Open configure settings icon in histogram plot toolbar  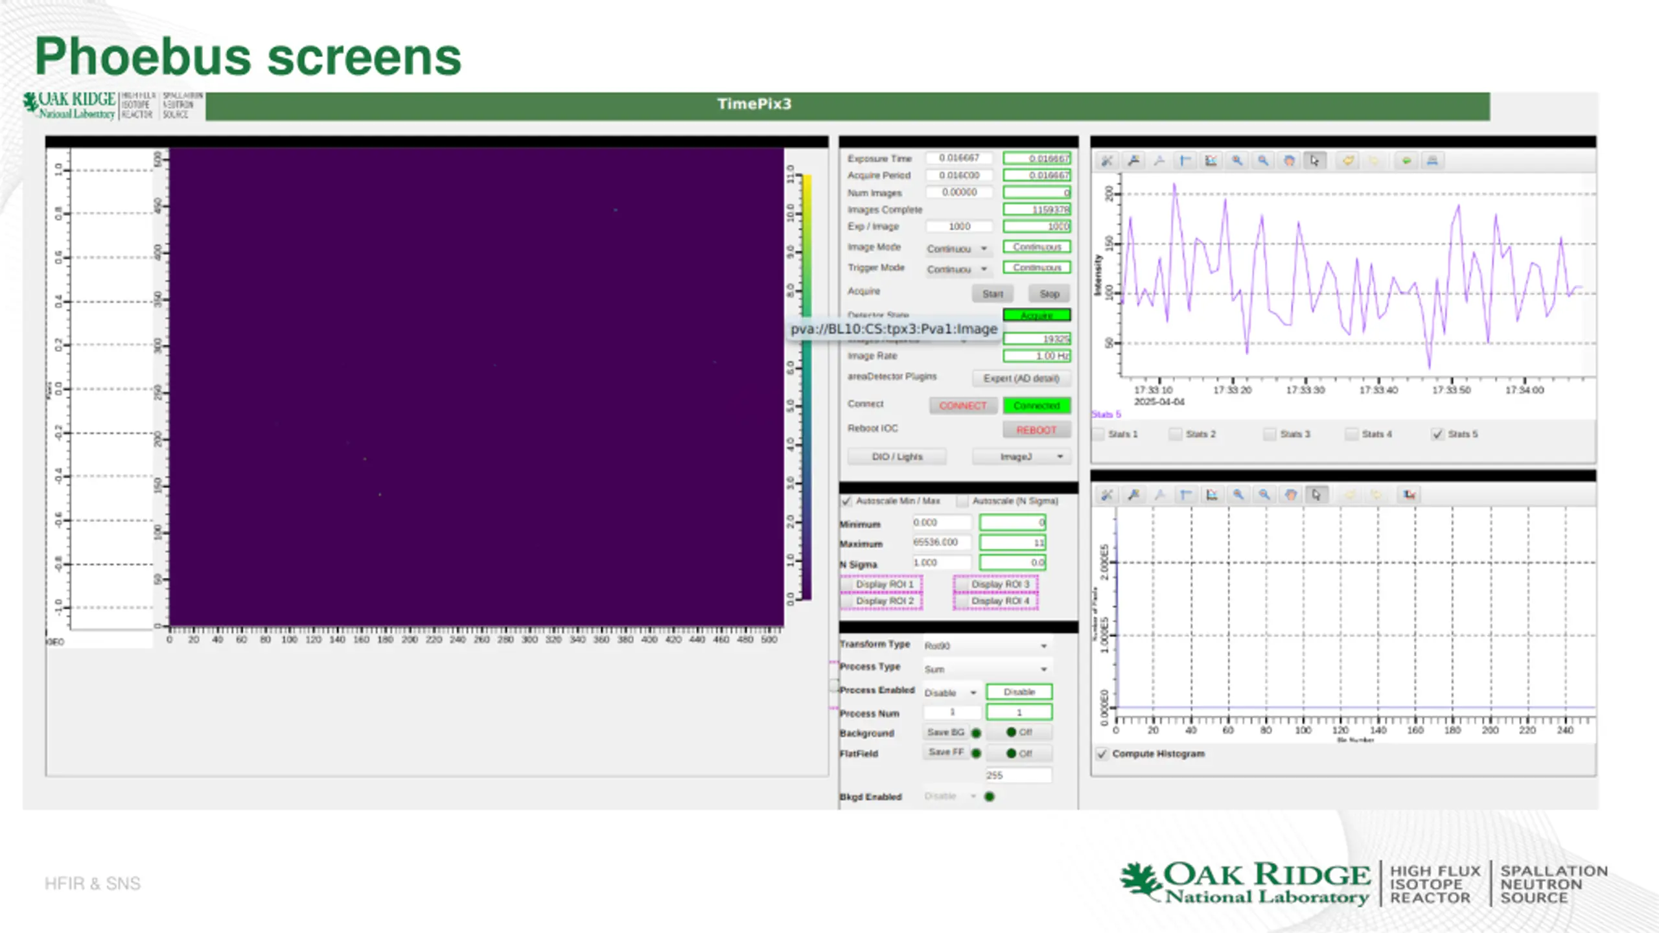point(1107,495)
